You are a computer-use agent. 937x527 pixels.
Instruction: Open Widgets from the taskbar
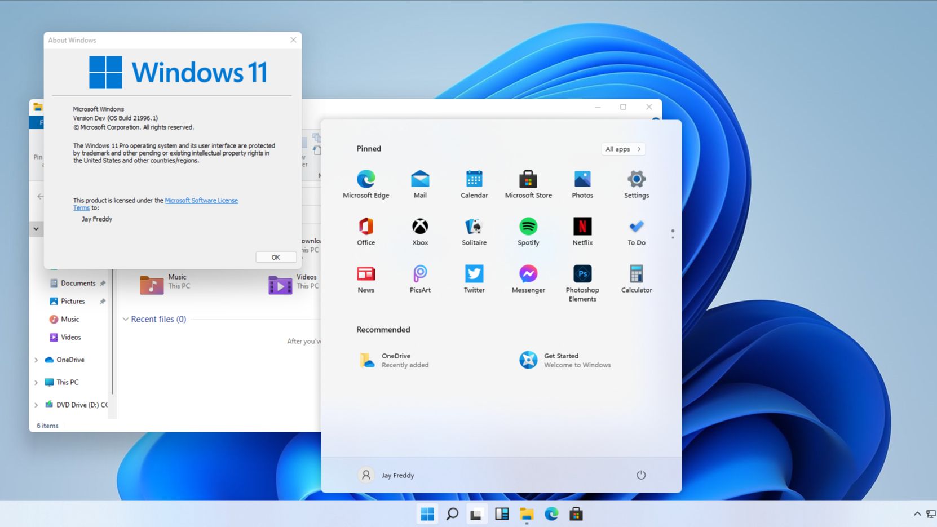[x=502, y=514]
